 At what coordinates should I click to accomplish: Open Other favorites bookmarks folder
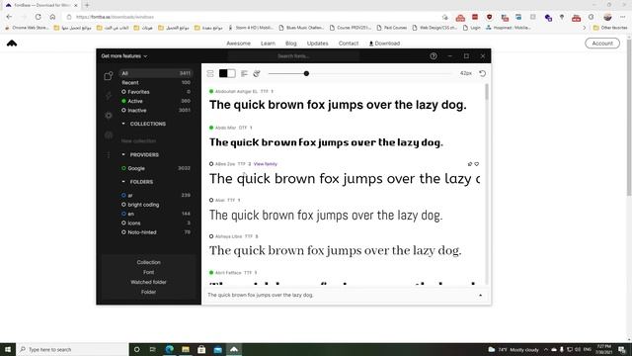click(x=610, y=28)
